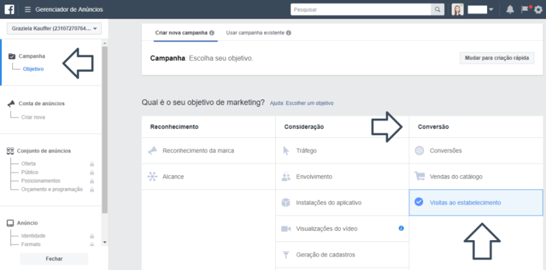This screenshot has height=270, width=546.
Task: Switch to Criar nova campanha tab
Action: point(181,33)
